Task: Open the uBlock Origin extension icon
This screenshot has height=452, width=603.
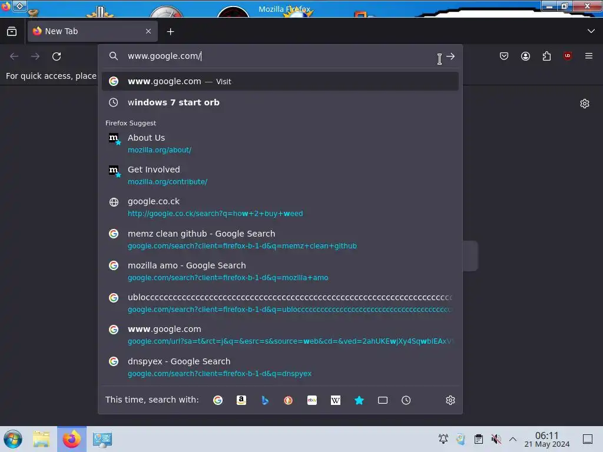Action: [x=568, y=56]
